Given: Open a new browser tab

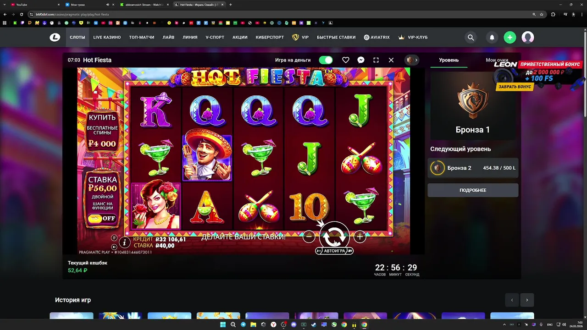Looking at the screenshot, I should click(x=231, y=5).
